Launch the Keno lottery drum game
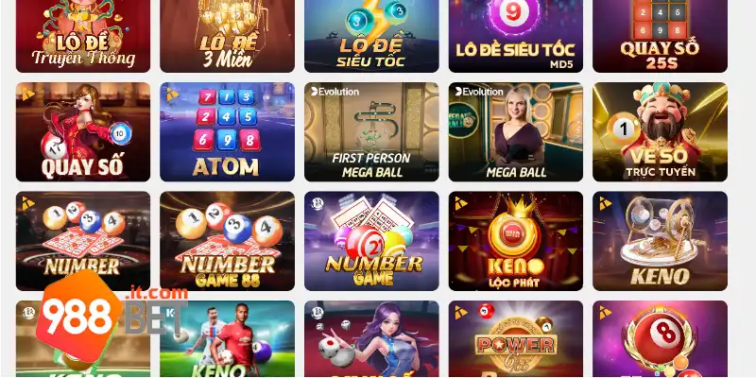 pos(660,241)
